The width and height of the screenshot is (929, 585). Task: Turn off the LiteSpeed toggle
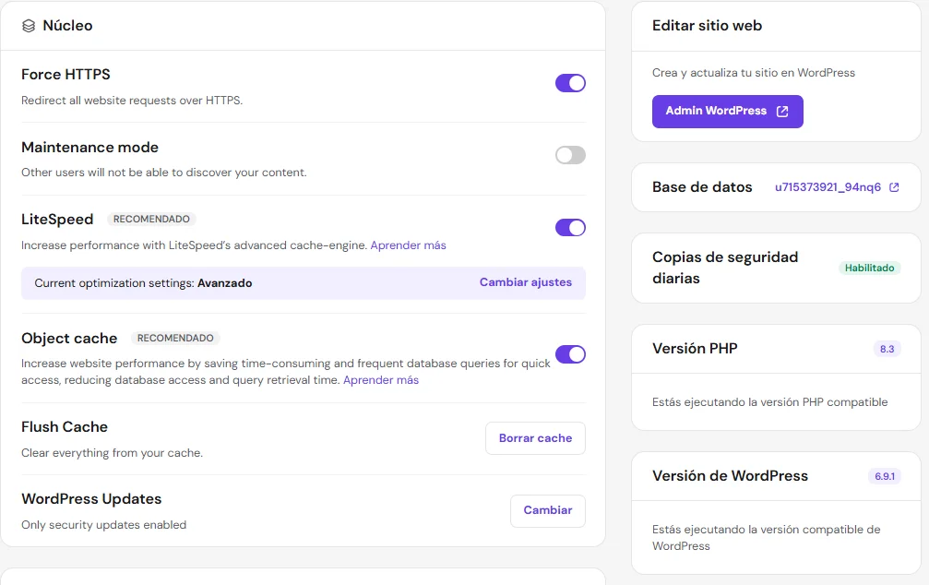570,227
